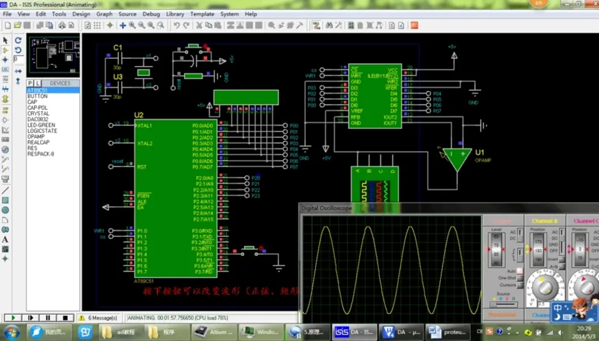This screenshot has height=341, width=599.
Task: Click the L library button
Action: [x=37, y=83]
